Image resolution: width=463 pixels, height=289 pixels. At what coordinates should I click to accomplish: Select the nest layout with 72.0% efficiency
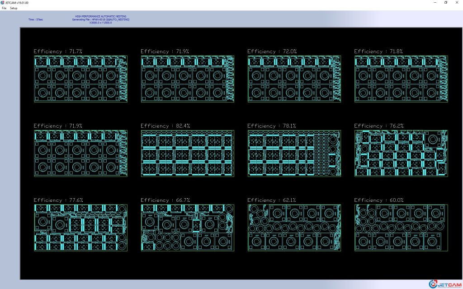point(294,79)
